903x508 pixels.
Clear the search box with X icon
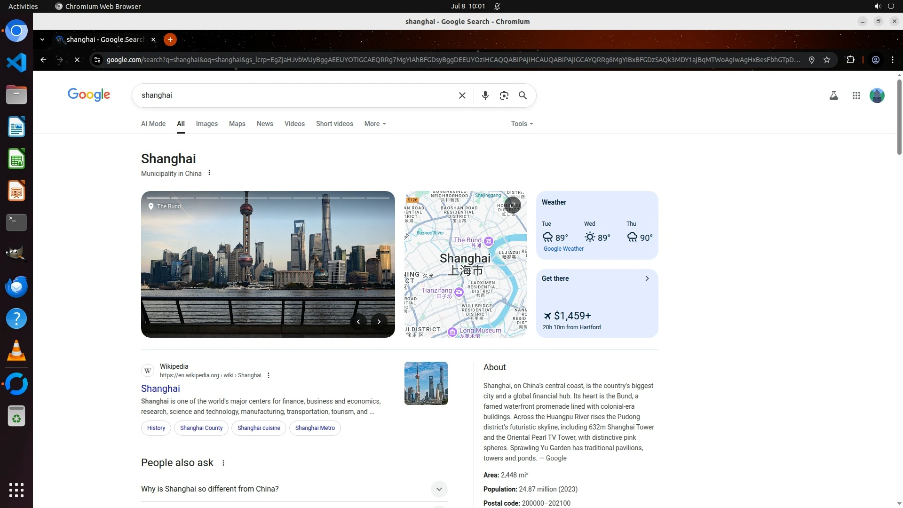tap(462, 95)
